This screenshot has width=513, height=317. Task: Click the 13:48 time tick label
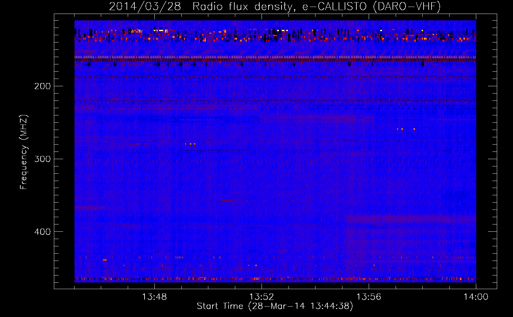[x=154, y=297]
